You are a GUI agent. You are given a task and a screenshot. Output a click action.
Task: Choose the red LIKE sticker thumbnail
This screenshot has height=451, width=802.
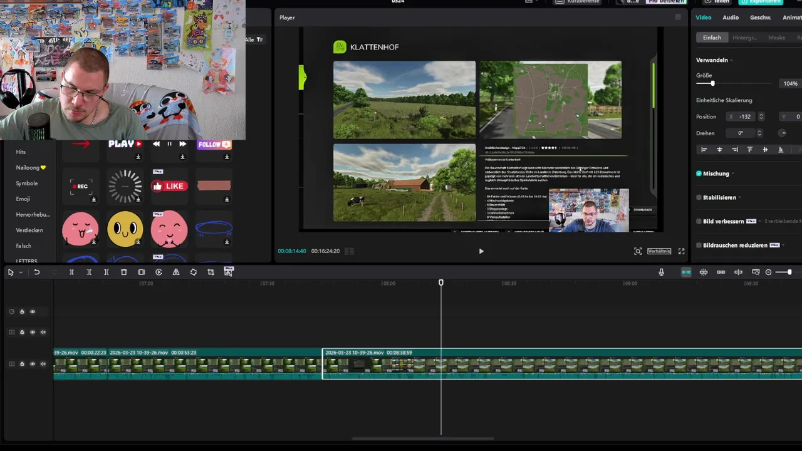point(169,185)
